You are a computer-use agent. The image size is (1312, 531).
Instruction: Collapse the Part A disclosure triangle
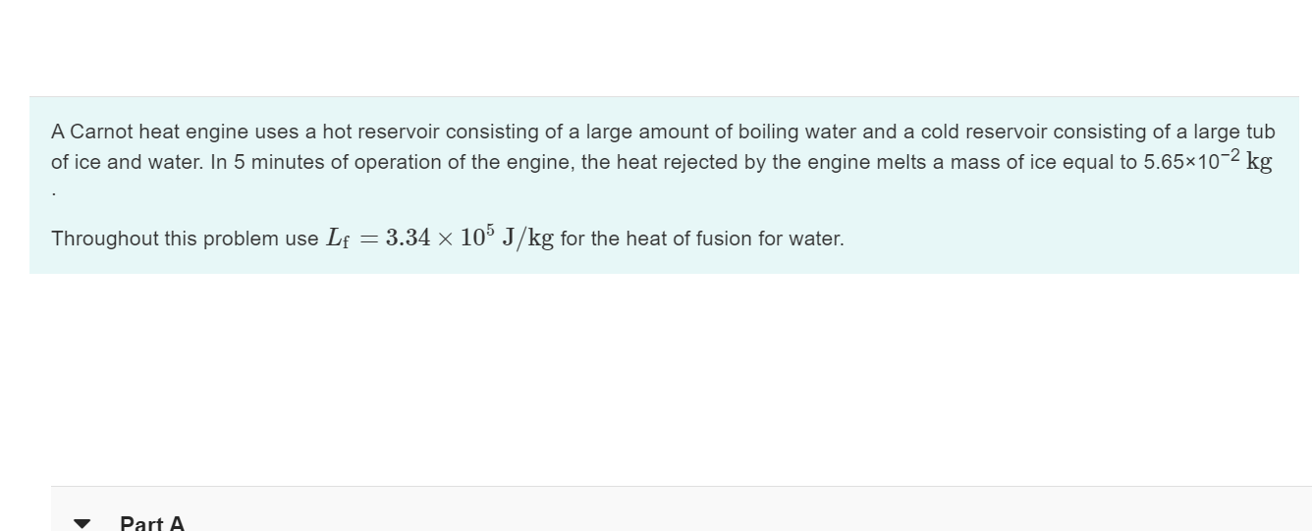coord(82,523)
